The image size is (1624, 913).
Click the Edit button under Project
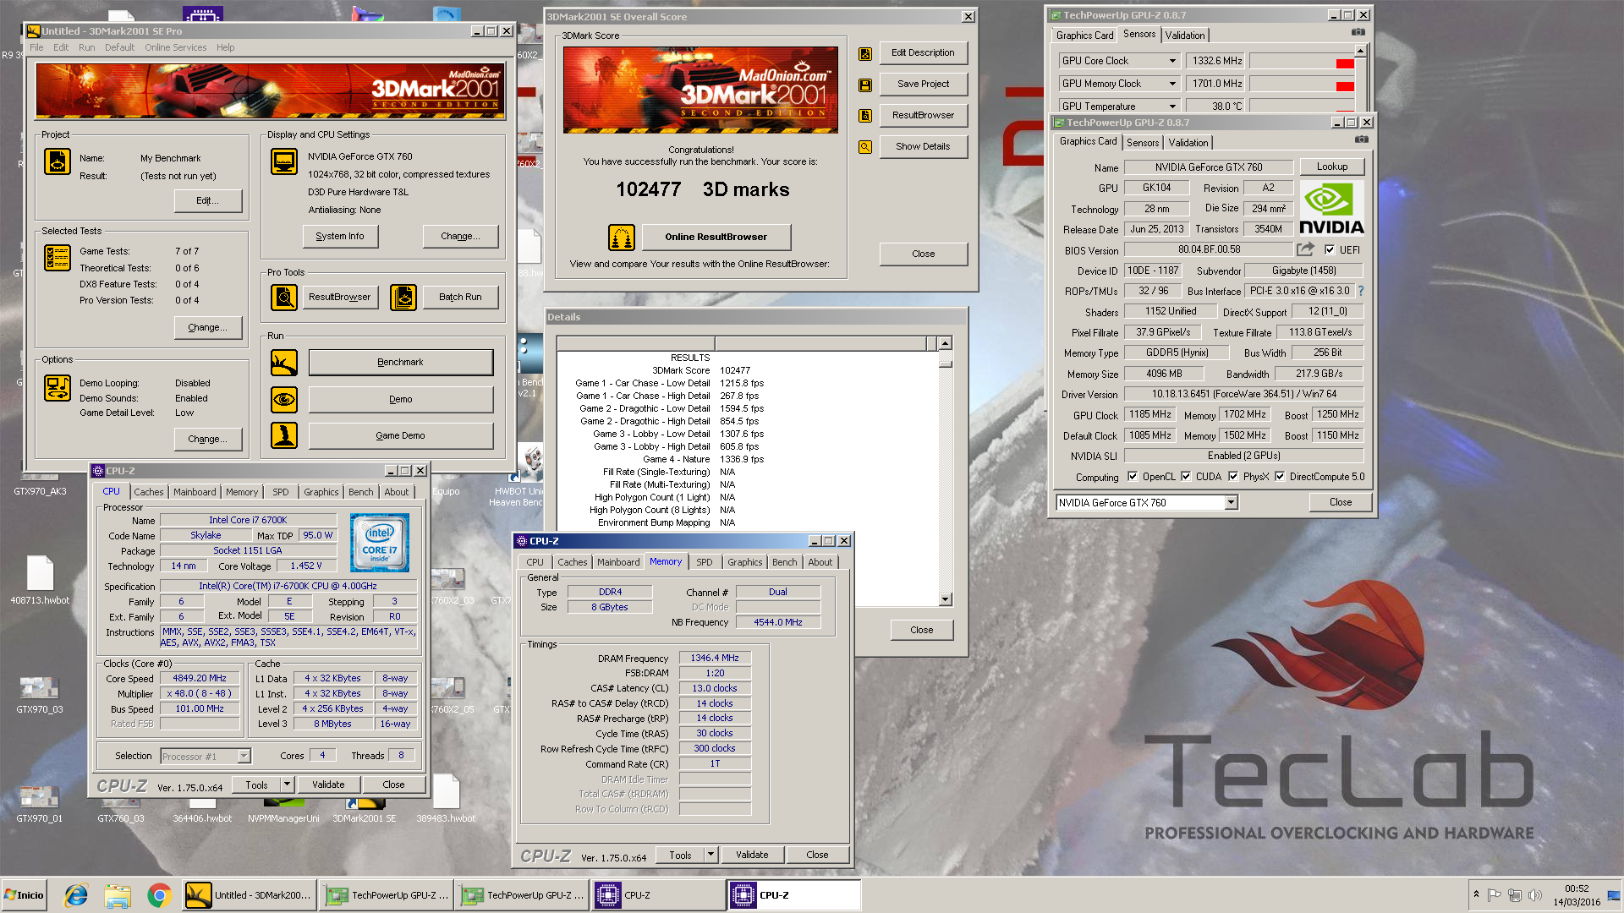(x=208, y=201)
